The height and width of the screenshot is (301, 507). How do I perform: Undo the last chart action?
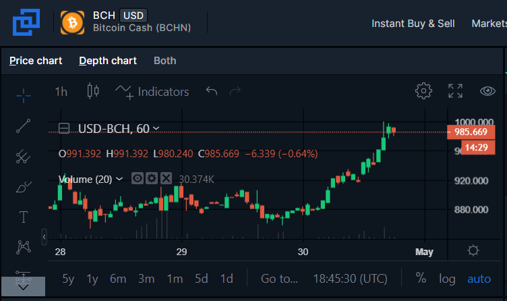(212, 91)
